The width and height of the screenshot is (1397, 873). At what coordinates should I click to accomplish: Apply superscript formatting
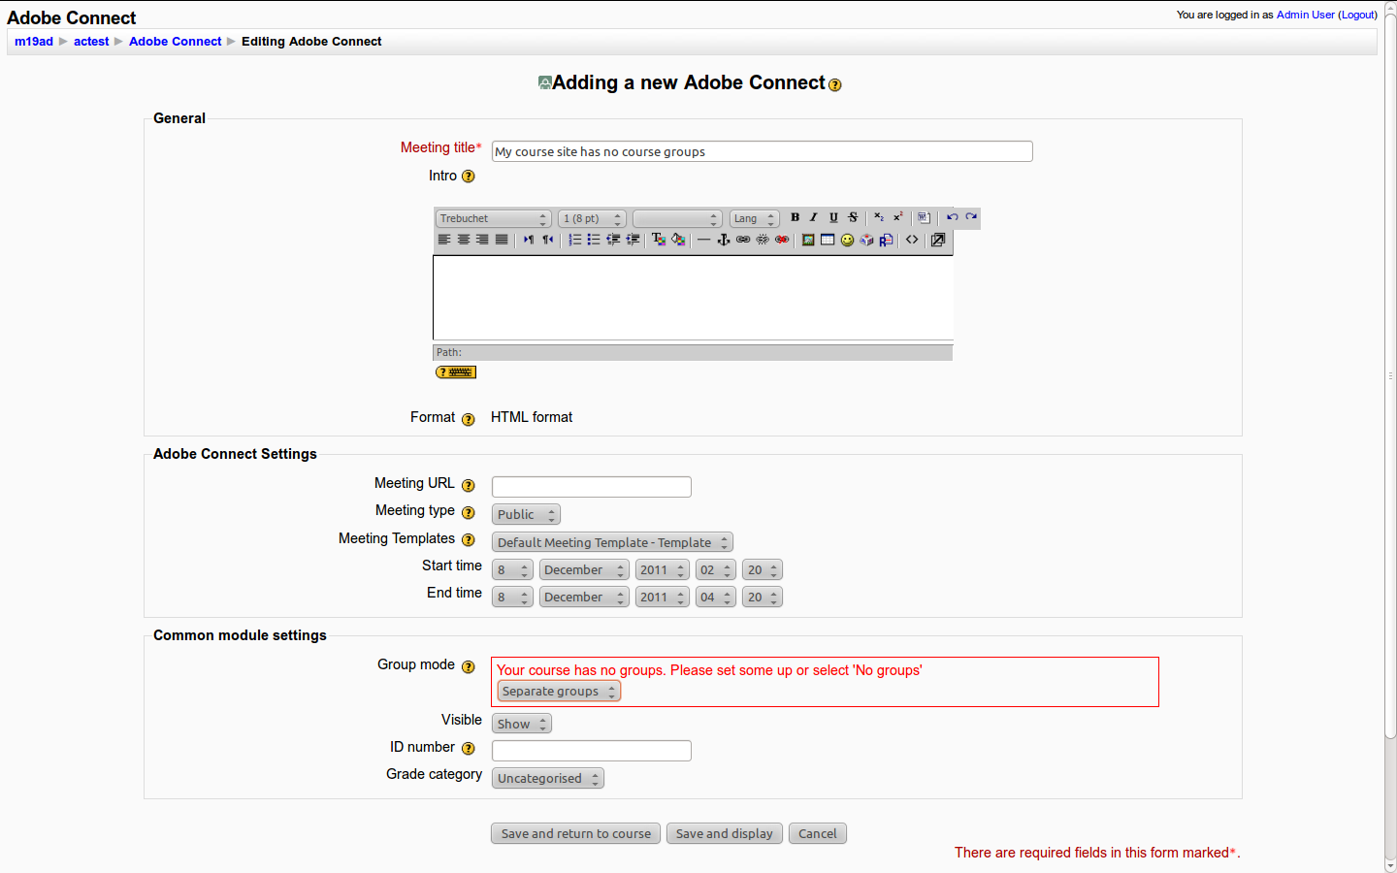tap(898, 217)
